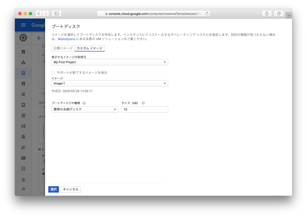Open the 標準の永続ディスク disk type dropdown
The width and height of the screenshot is (307, 217).
tap(85, 109)
